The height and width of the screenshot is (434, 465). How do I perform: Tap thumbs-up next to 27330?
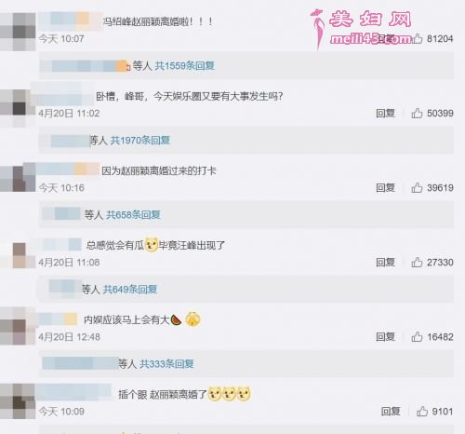[x=417, y=262]
